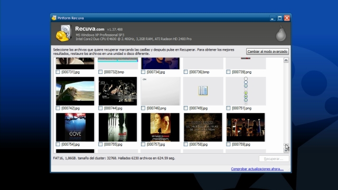
Task: Click the Recuva.com header title
Action: point(90,28)
